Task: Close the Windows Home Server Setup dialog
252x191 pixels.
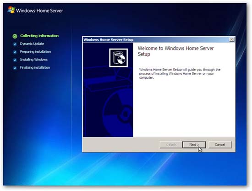Action: click(x=231, y=39)
